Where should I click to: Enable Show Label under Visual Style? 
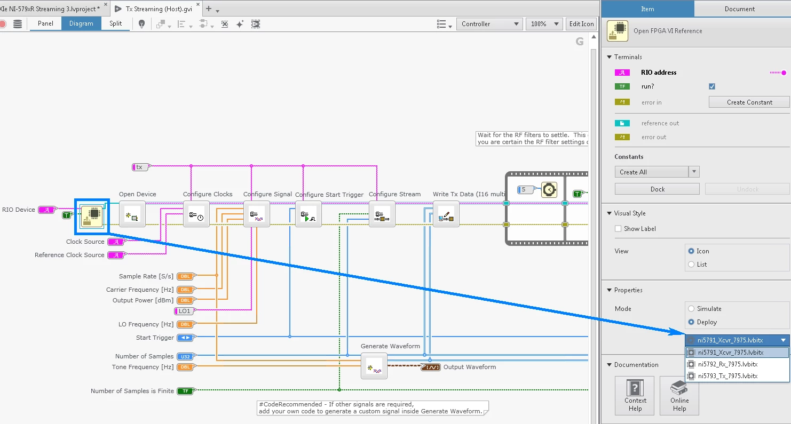point(617,228)
